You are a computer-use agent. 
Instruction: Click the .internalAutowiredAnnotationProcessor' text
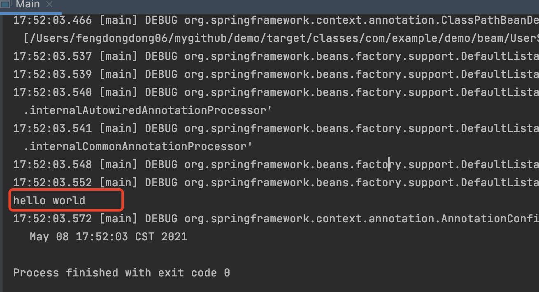pos(148,110)
